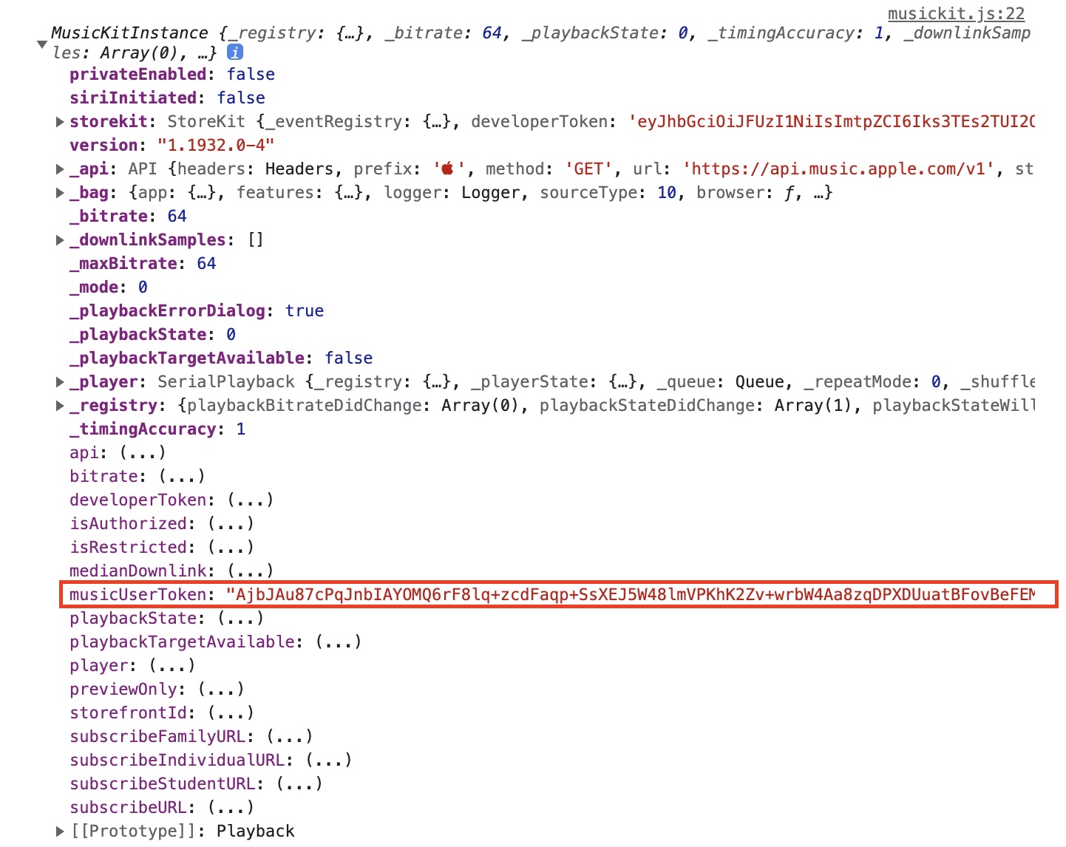Expand the storekit property

coord(61,121)
